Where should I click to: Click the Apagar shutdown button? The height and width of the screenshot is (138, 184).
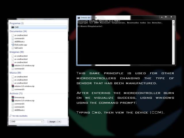click(x=52, y=122)
